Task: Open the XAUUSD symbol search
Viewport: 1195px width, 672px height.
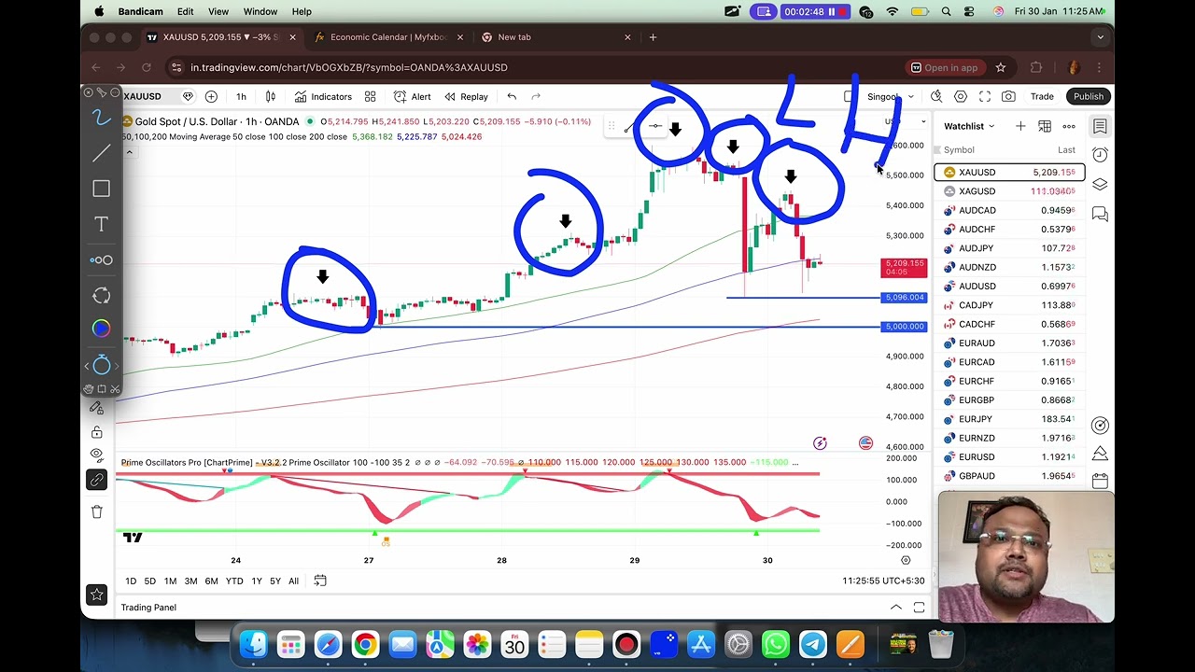Action: tap(142, 96)
